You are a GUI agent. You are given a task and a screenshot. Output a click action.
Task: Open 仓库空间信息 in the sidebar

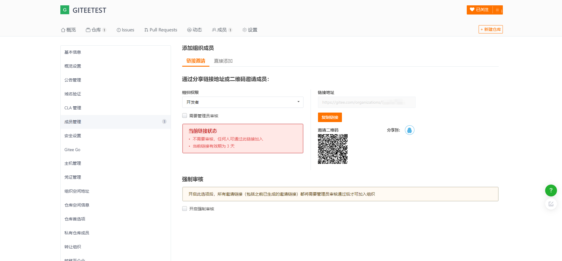(116, 205)
